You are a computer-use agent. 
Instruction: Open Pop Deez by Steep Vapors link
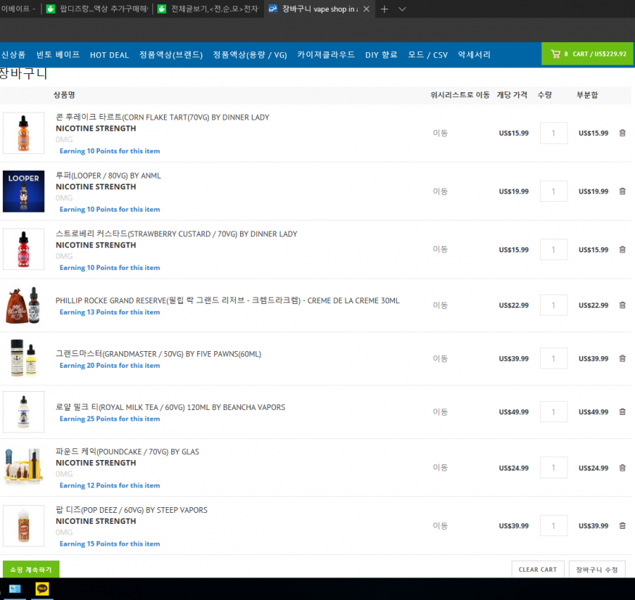[x=131, y=510]
